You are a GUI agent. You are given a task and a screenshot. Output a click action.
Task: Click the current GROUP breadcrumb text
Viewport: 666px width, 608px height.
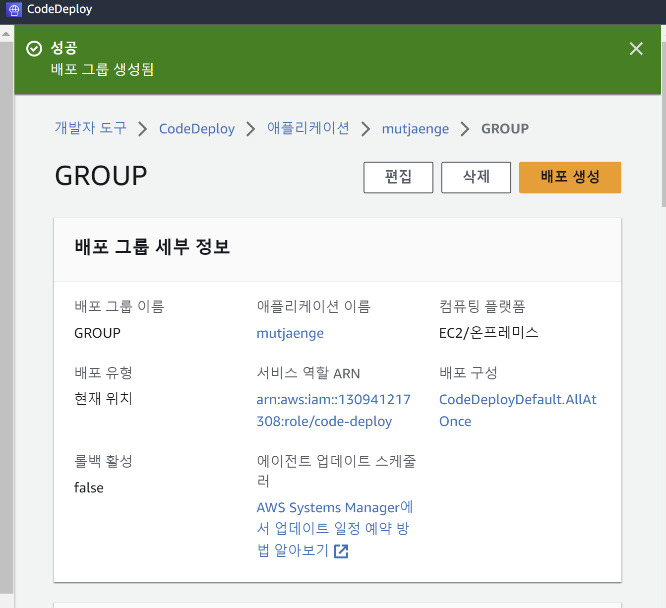505,129
